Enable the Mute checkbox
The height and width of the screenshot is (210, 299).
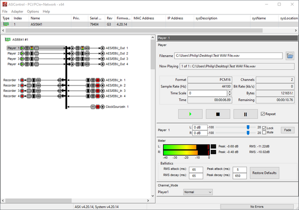coord(264,133)
